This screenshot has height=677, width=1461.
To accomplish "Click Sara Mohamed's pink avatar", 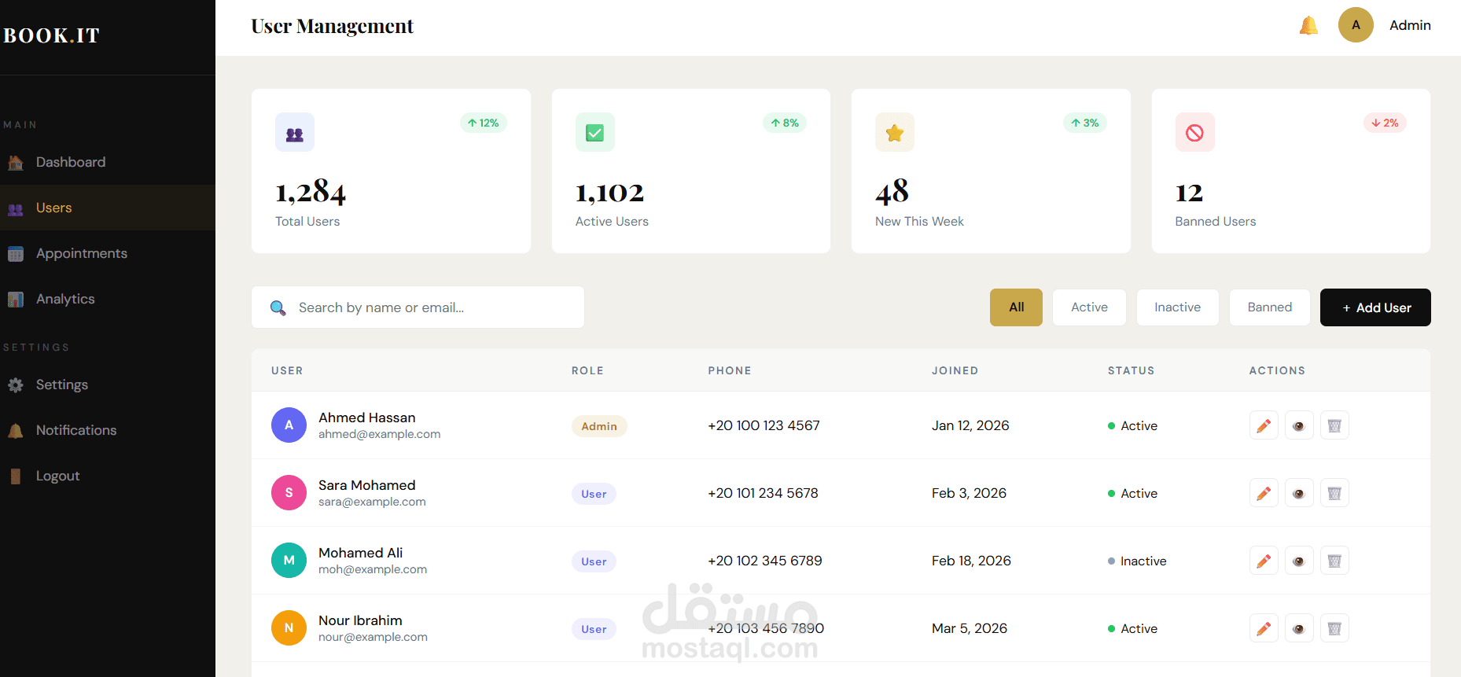I will (289, 492).
